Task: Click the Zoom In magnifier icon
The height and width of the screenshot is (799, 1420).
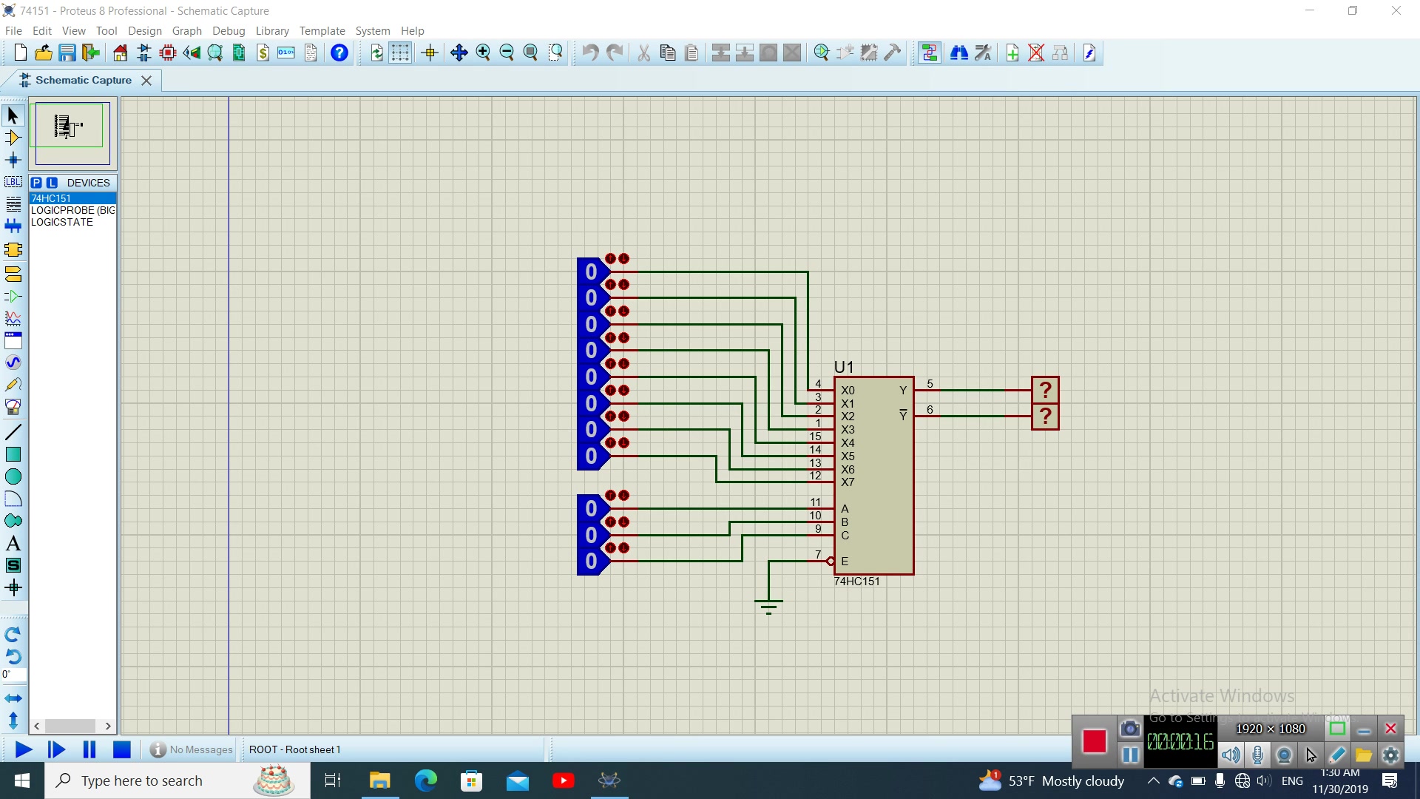Action: (x=483, y=53)
